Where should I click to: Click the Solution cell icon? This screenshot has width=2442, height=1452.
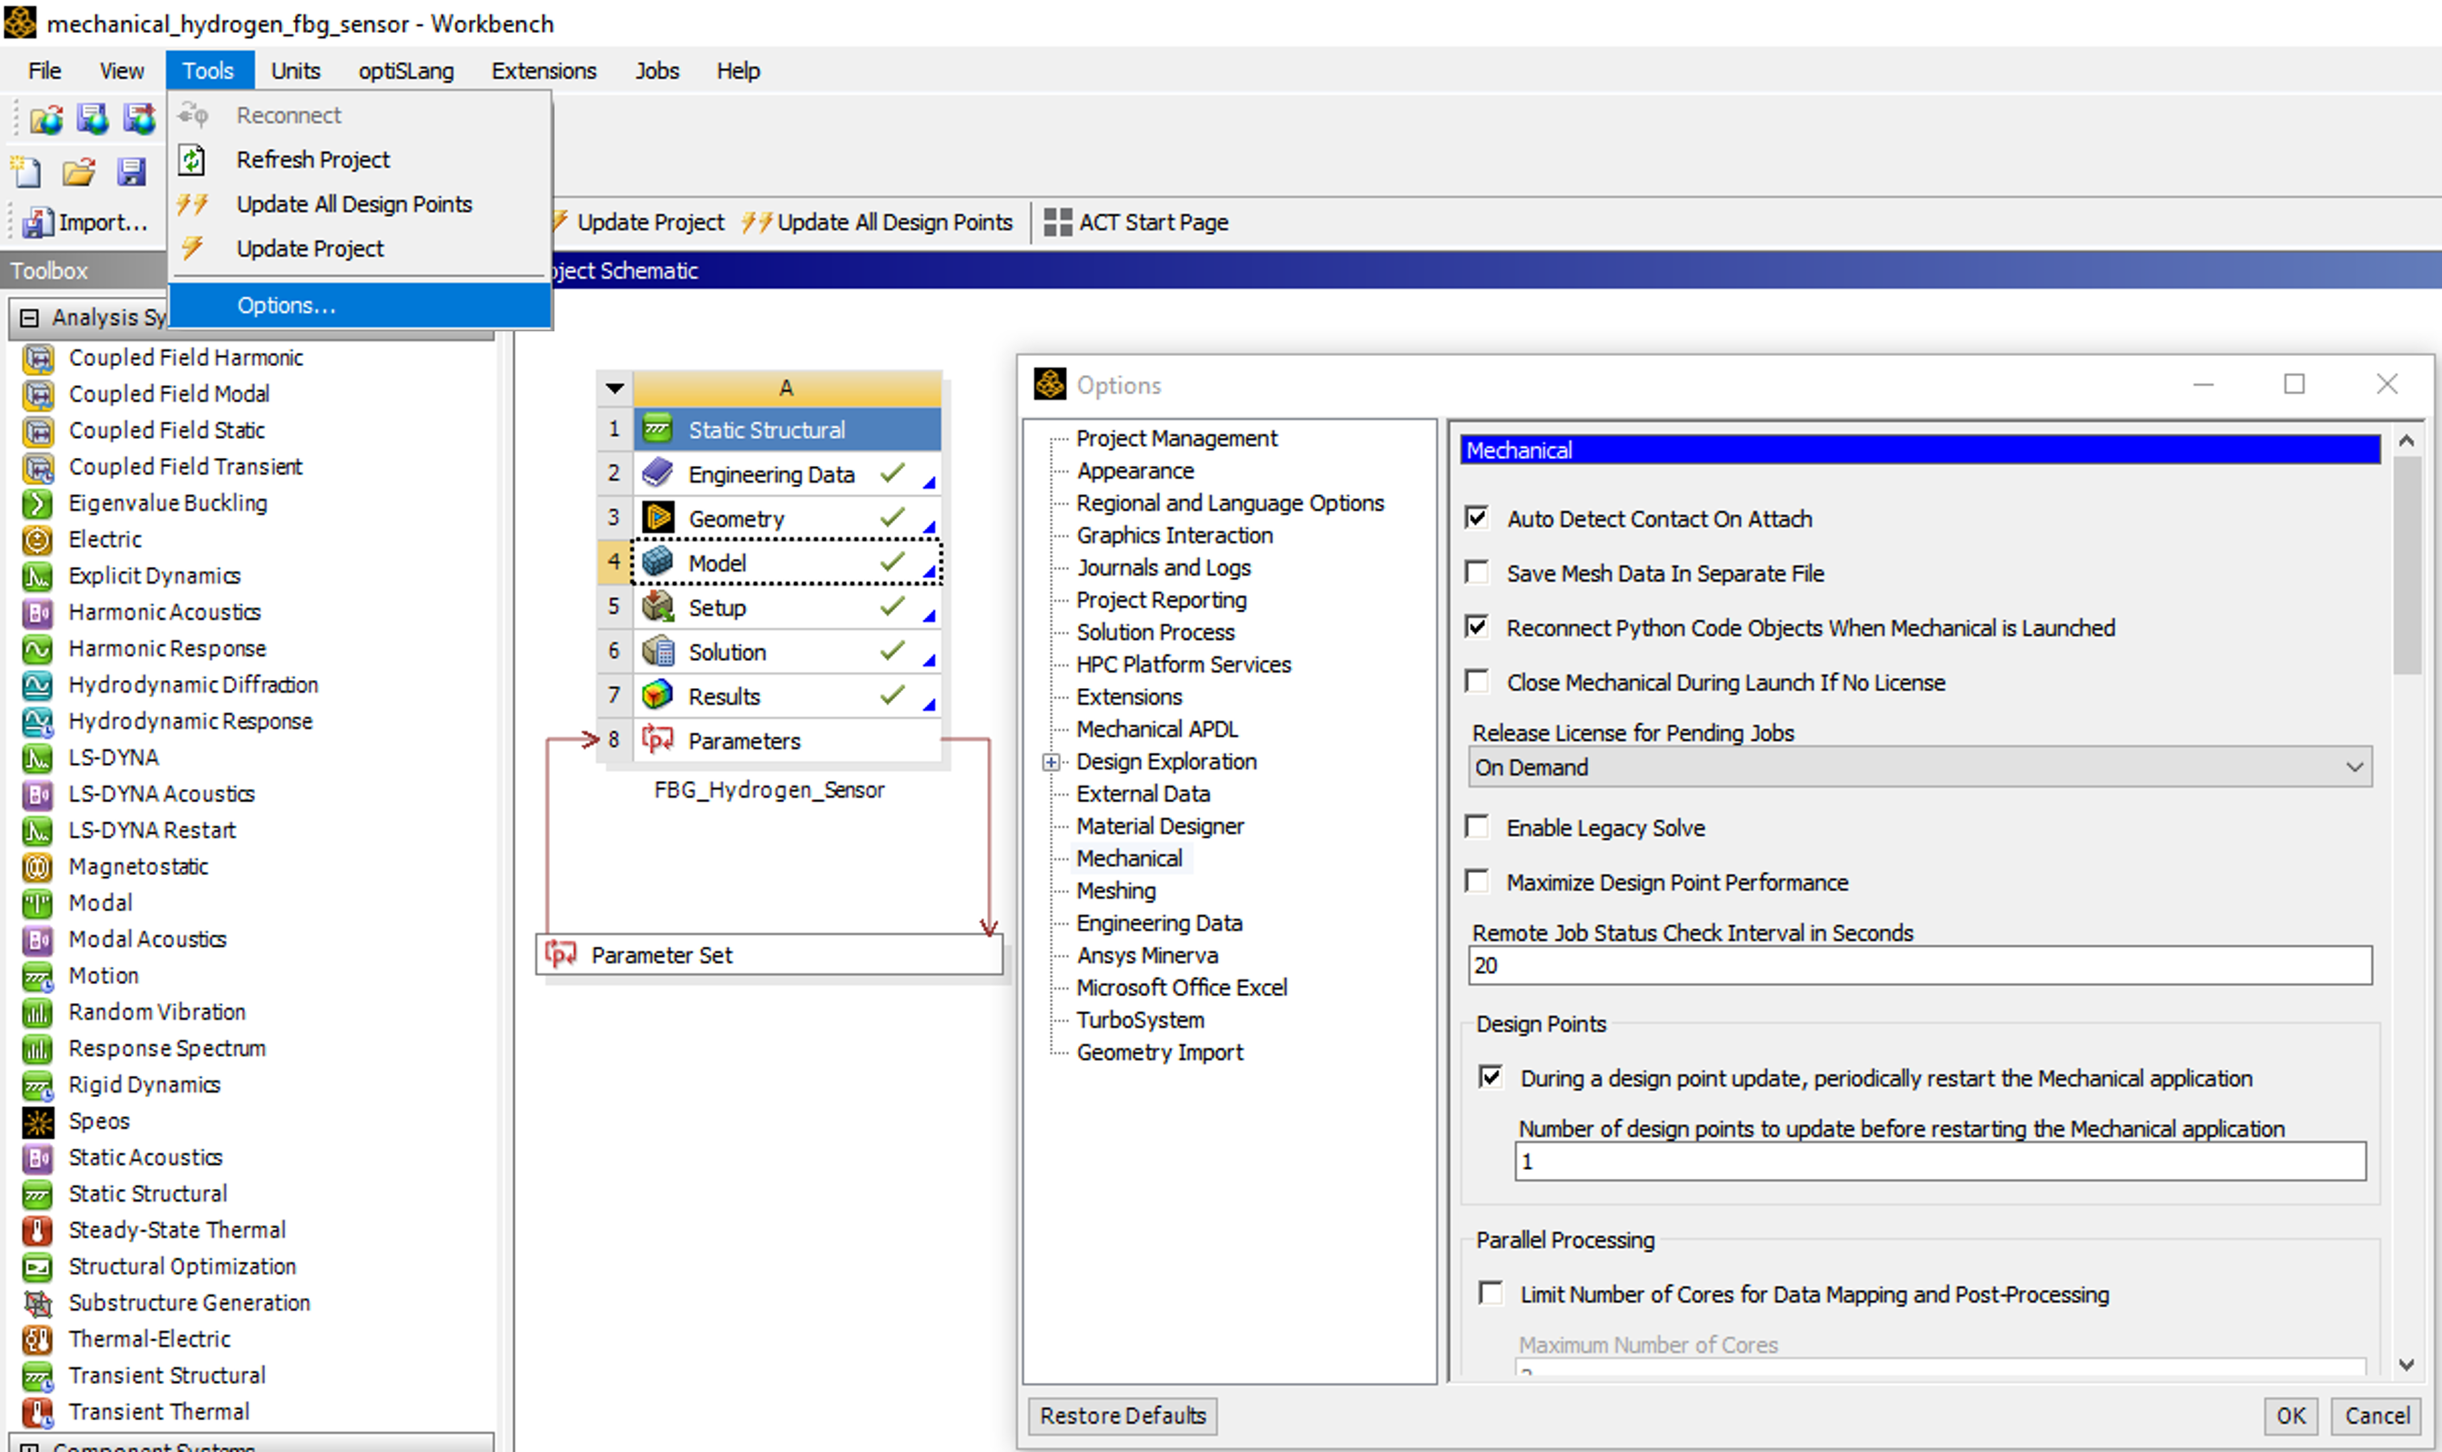click(657, 652)
